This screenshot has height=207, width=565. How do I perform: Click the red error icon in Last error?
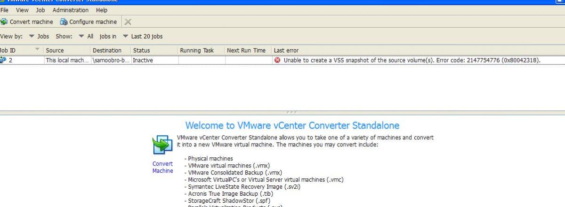[x=277, y=60]
